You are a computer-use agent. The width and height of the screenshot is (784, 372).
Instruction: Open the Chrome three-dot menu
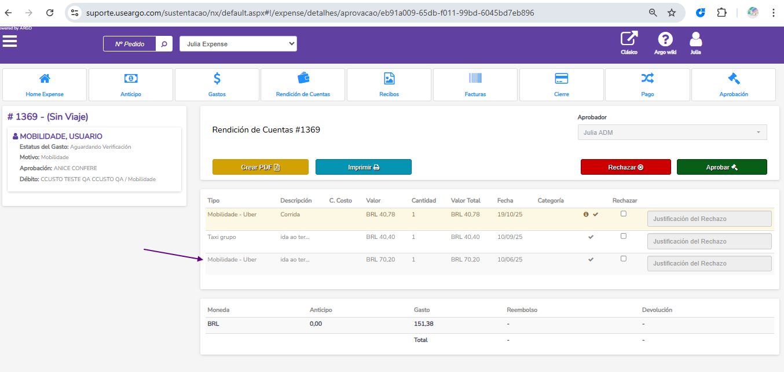coord(774,13)
